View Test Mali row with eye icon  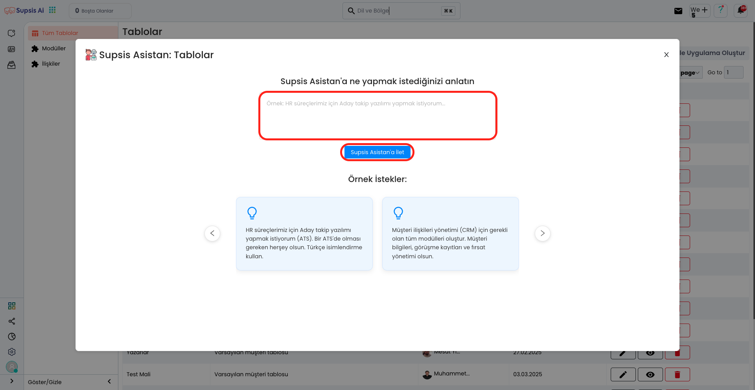650,375
